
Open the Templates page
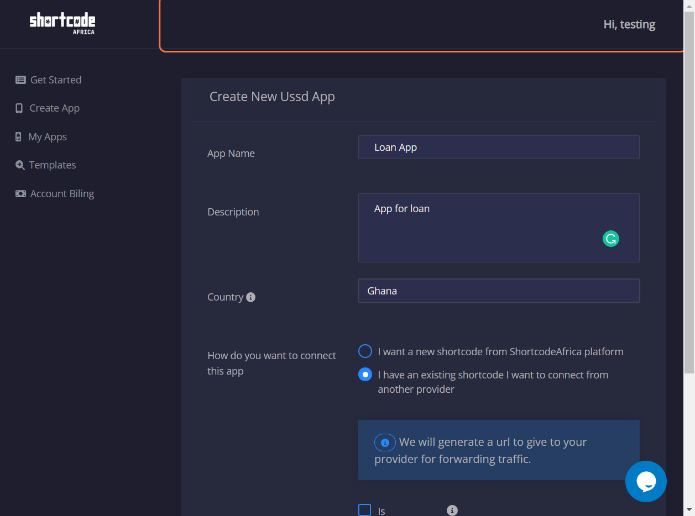coord(46,165)
